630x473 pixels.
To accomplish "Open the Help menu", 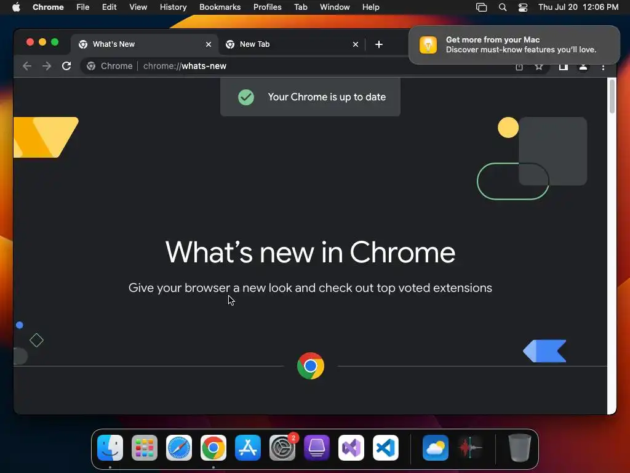I will coord(371,7).
